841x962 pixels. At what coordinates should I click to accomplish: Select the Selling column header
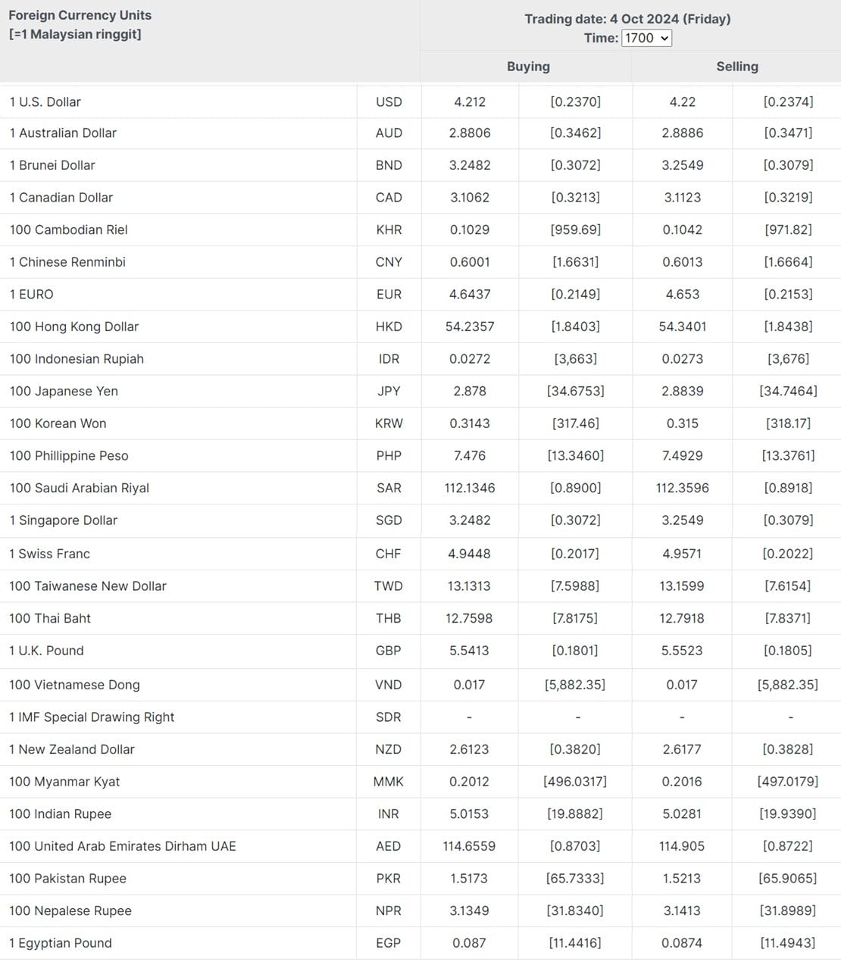[x=737, y=66]
